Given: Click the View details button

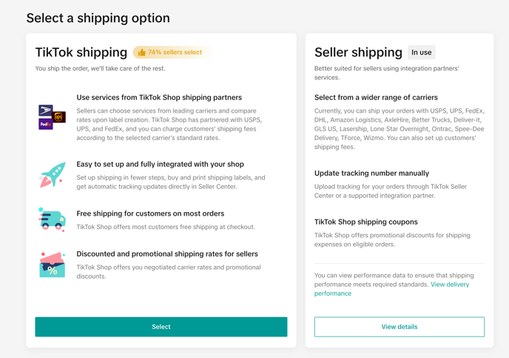Looking at the screenshot, I should (x=399, y=327).
